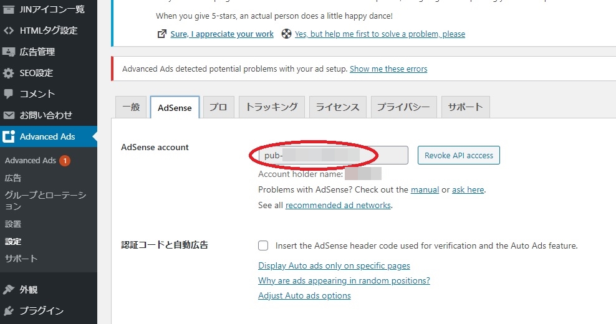The image size is (616, 324).
Task: Open the プライバシー tab
Action: pos(403,107)
